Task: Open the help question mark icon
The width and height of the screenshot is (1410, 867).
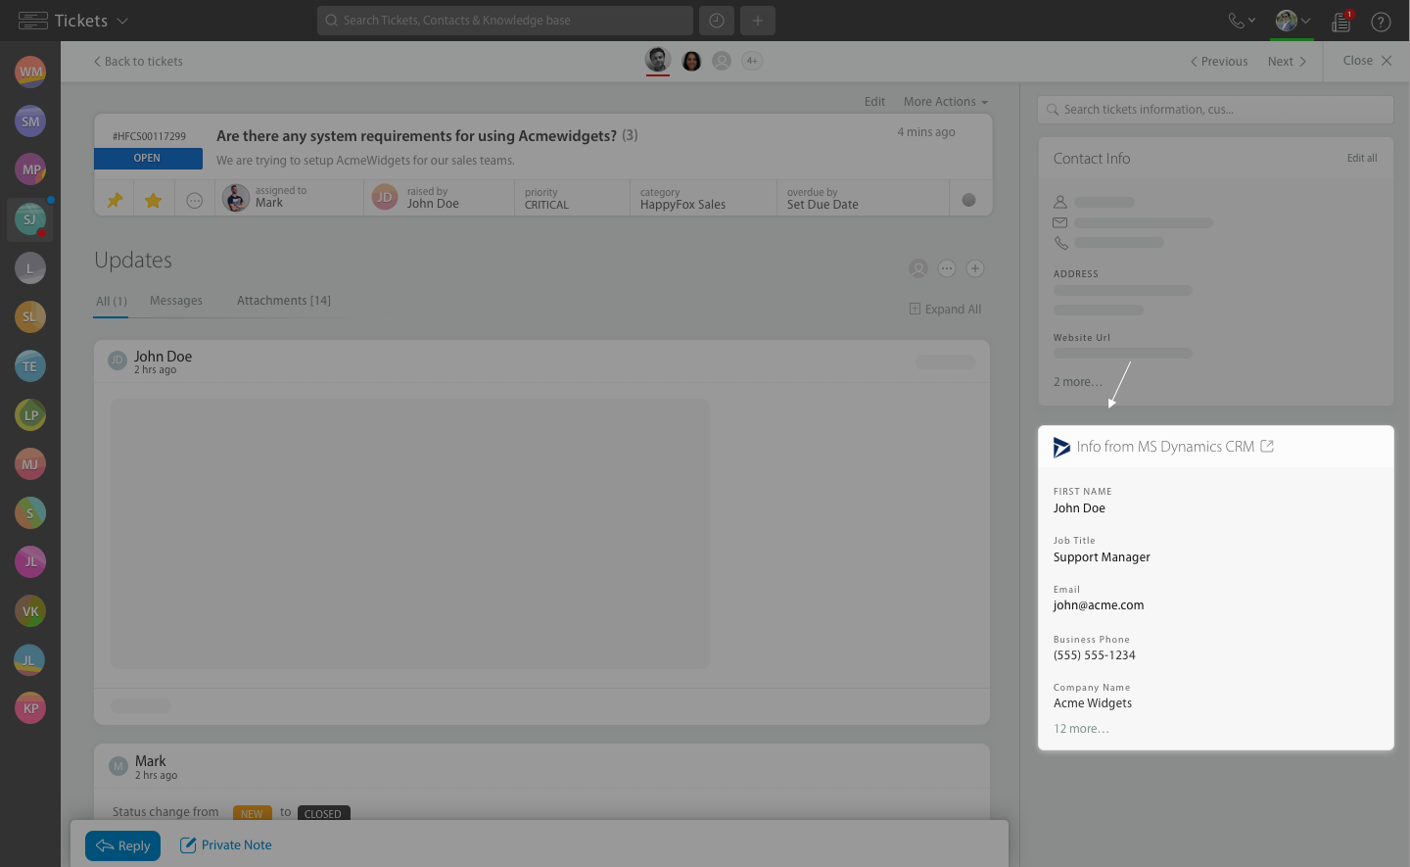Action: 1381,21
